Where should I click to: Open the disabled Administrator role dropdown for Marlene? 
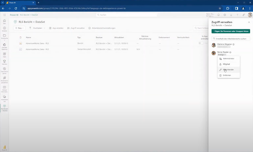tap(224, 47)
